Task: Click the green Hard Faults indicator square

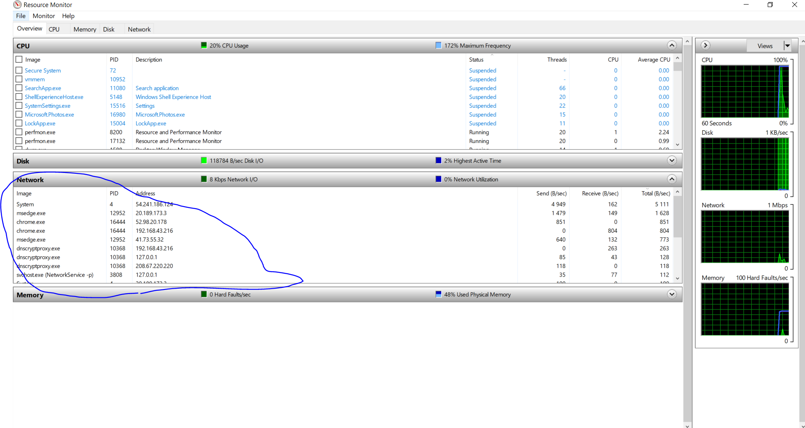Action: pos(204,294)
